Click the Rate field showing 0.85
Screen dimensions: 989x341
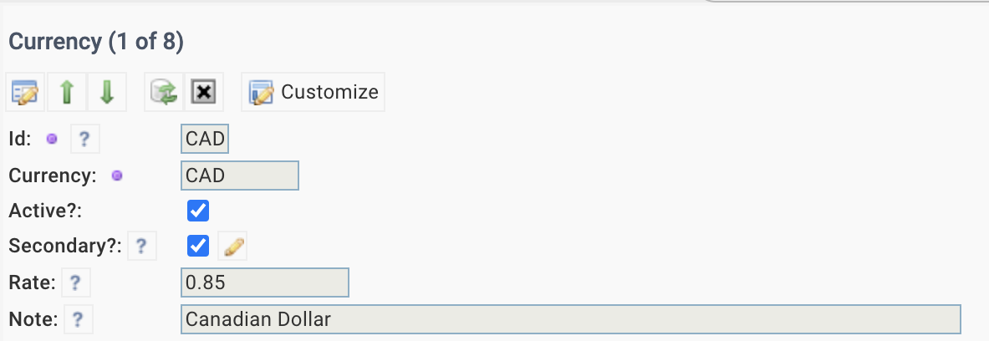(265, 283)
